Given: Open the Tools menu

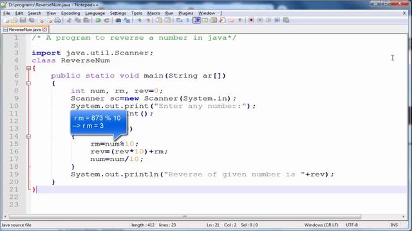Looking at the screenshot, I should pyautogui.click(x=136, y=13).
